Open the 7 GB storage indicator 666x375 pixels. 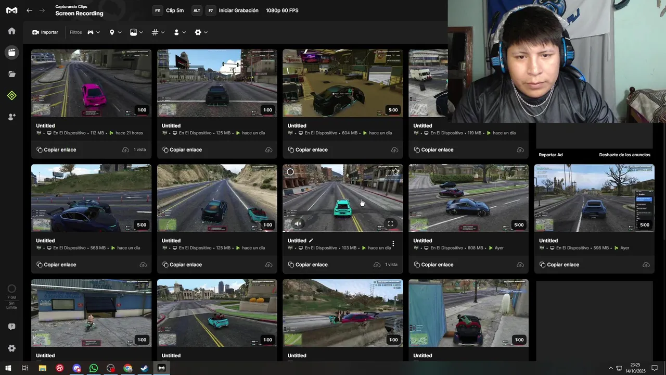tap(11, 296)
